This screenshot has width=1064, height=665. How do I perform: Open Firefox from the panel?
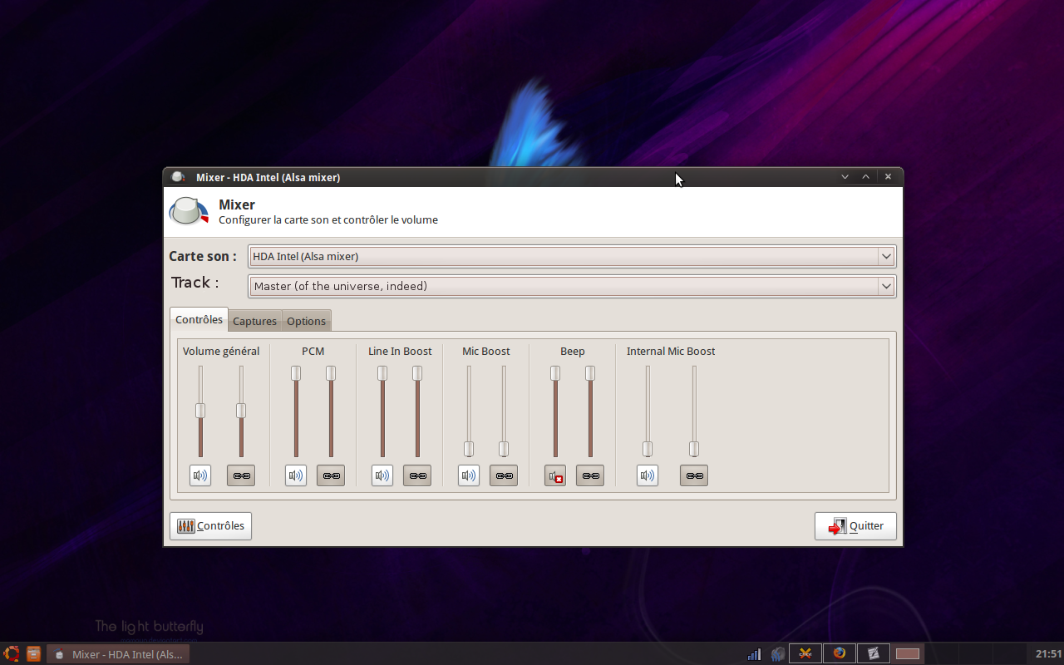(x=840, y=653)
